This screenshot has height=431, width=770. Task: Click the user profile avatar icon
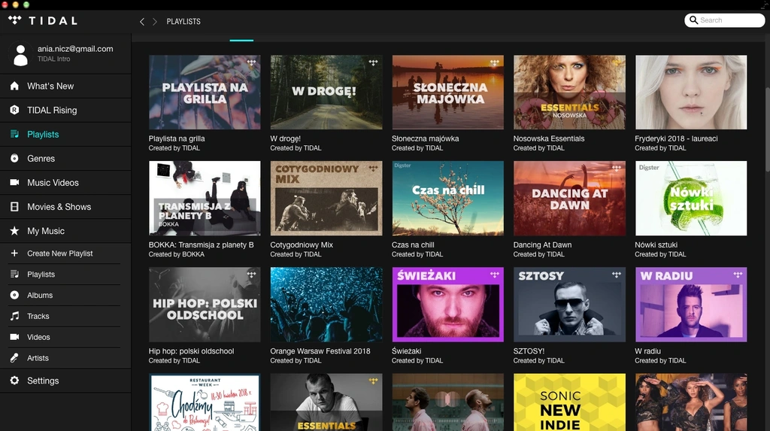20,55
